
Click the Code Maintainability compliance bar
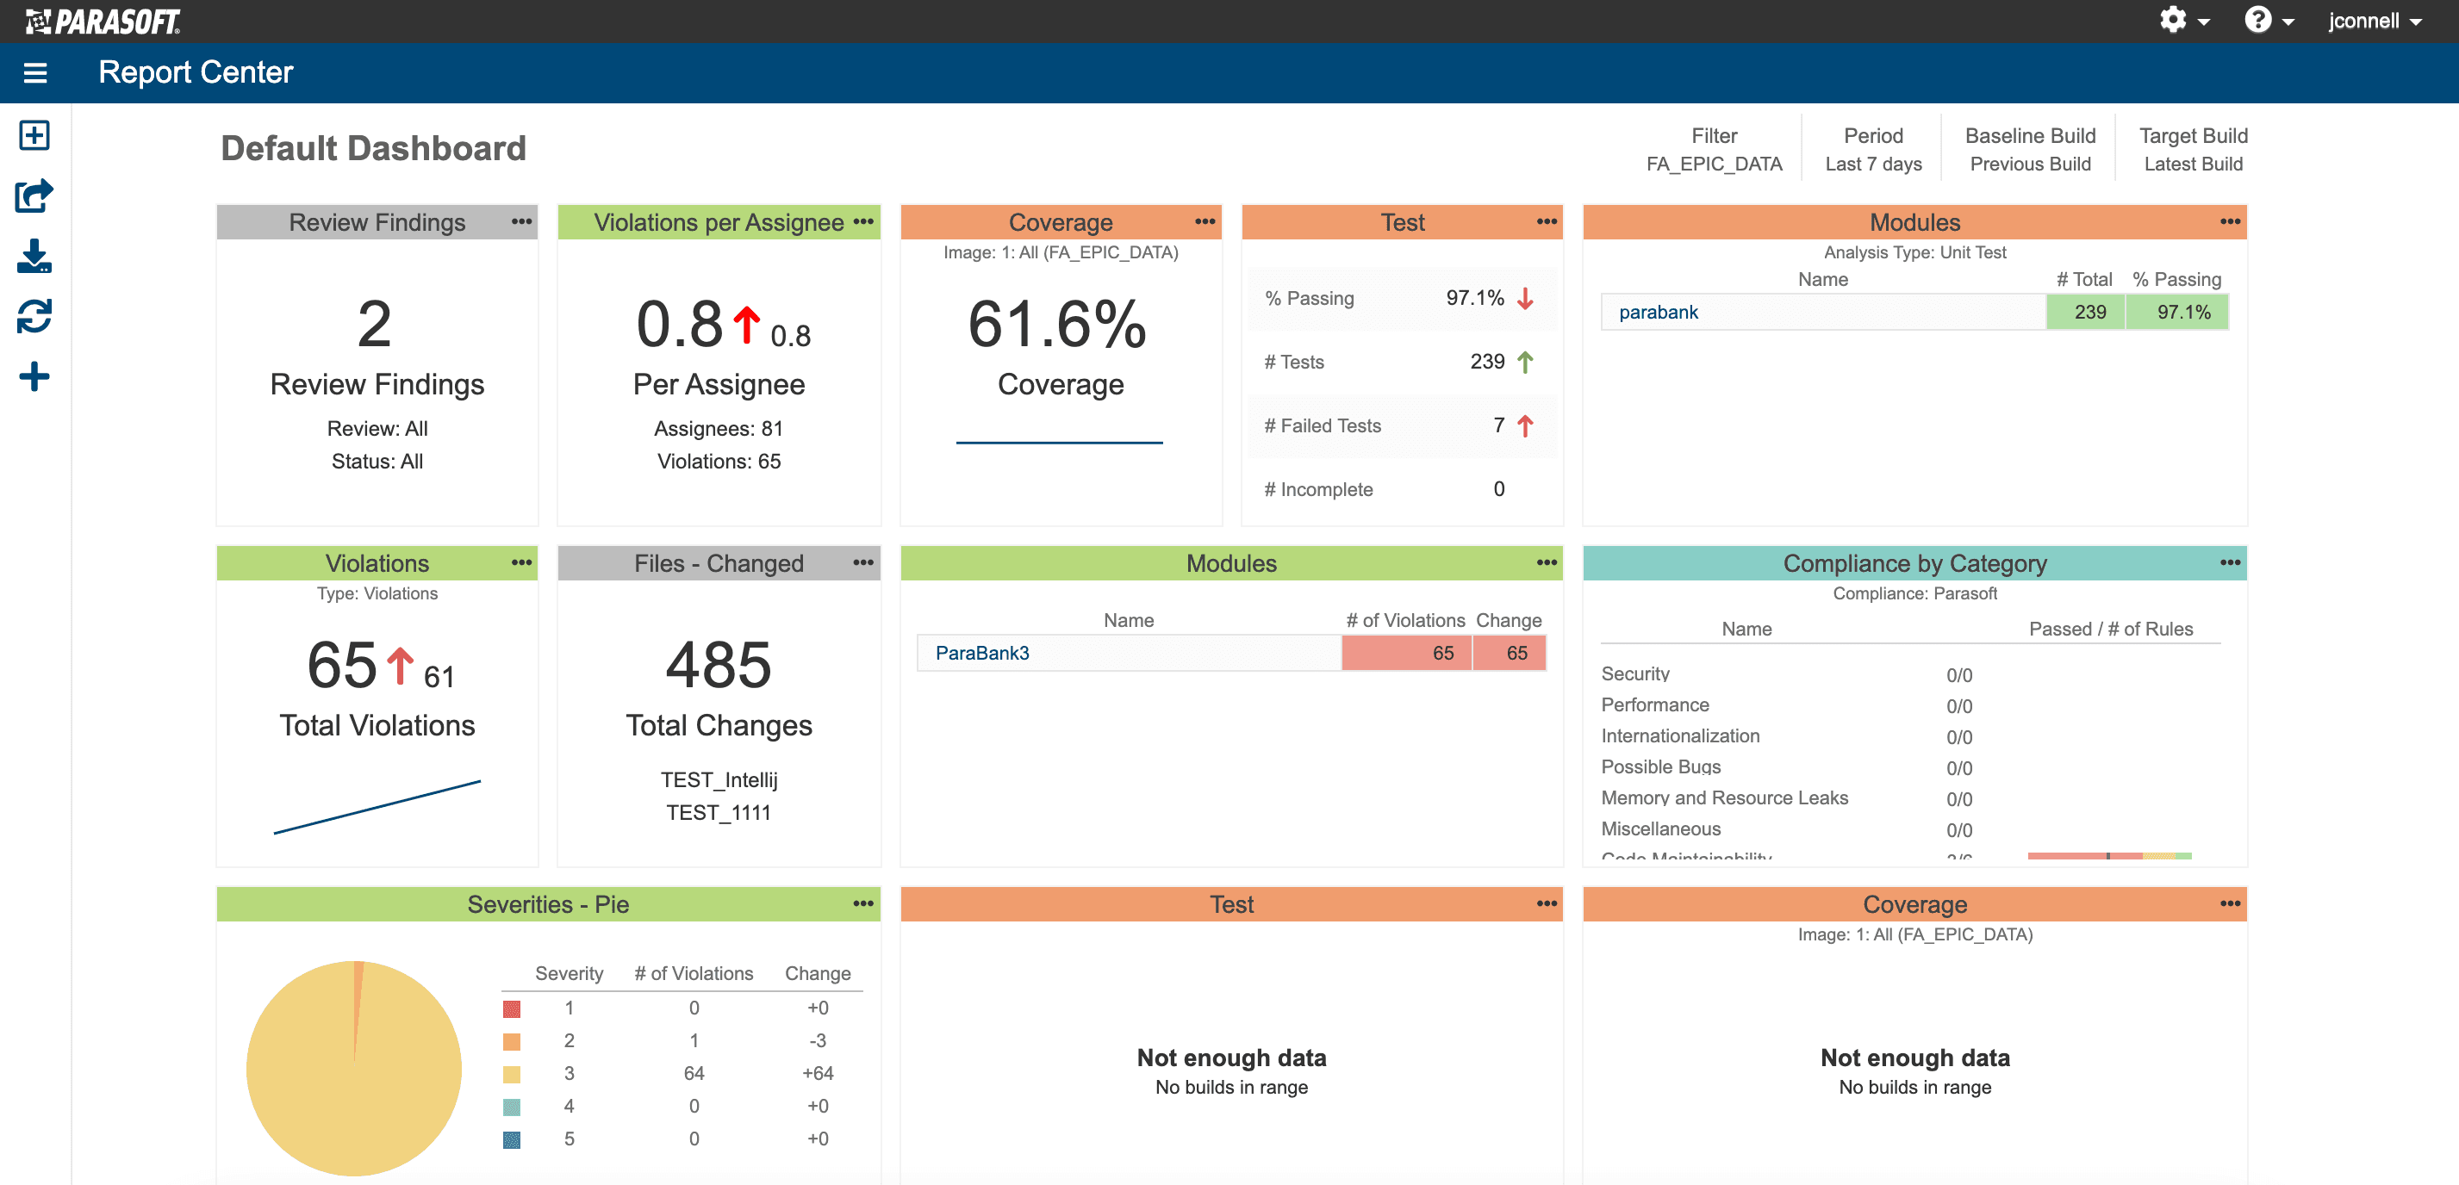point(2110,856)
